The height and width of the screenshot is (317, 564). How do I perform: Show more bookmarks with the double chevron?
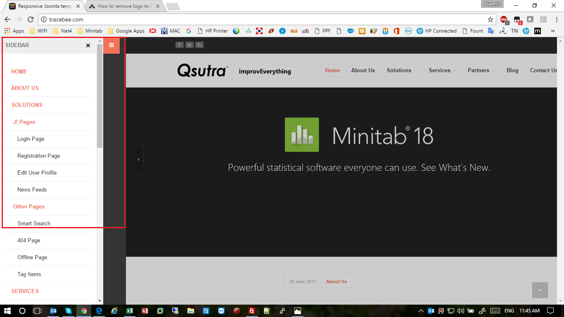(x=553, y=31)
